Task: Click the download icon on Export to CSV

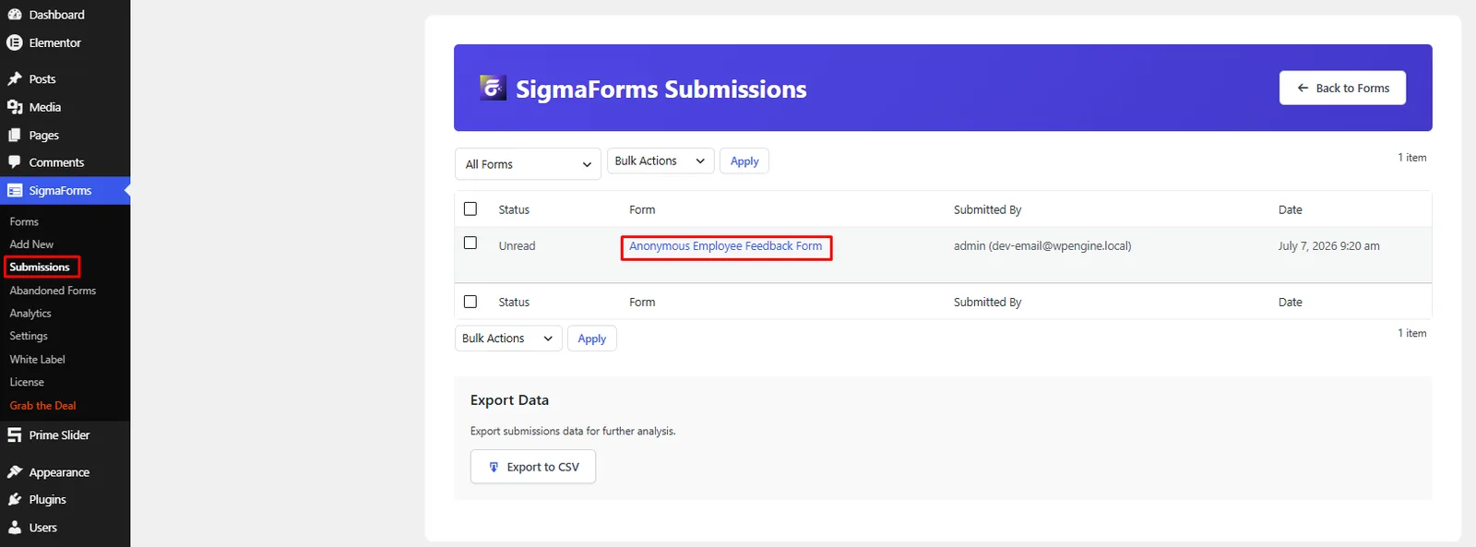Action: pos(494,468)
